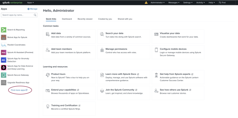
Task: Select the Quick links tab
Action: tap(51, 19)
